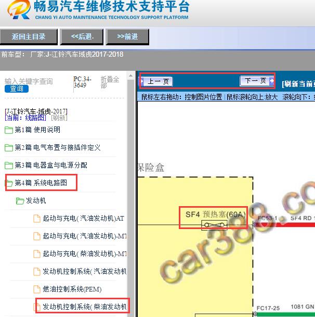Click the sidebar scrollbar up arrow
315x317 pixels.
[130, 75]
